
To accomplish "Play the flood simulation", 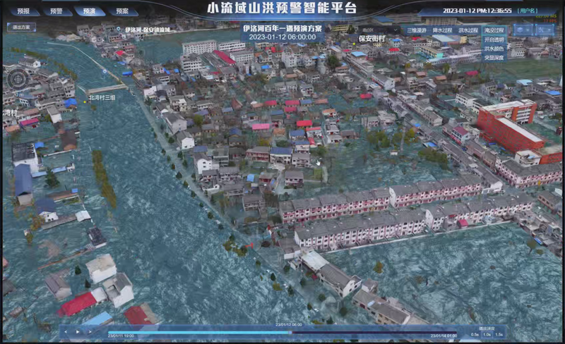I will [78, 331].
